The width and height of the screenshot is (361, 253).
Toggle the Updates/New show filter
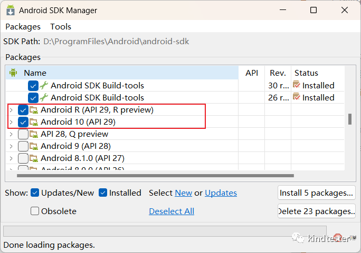35,193
